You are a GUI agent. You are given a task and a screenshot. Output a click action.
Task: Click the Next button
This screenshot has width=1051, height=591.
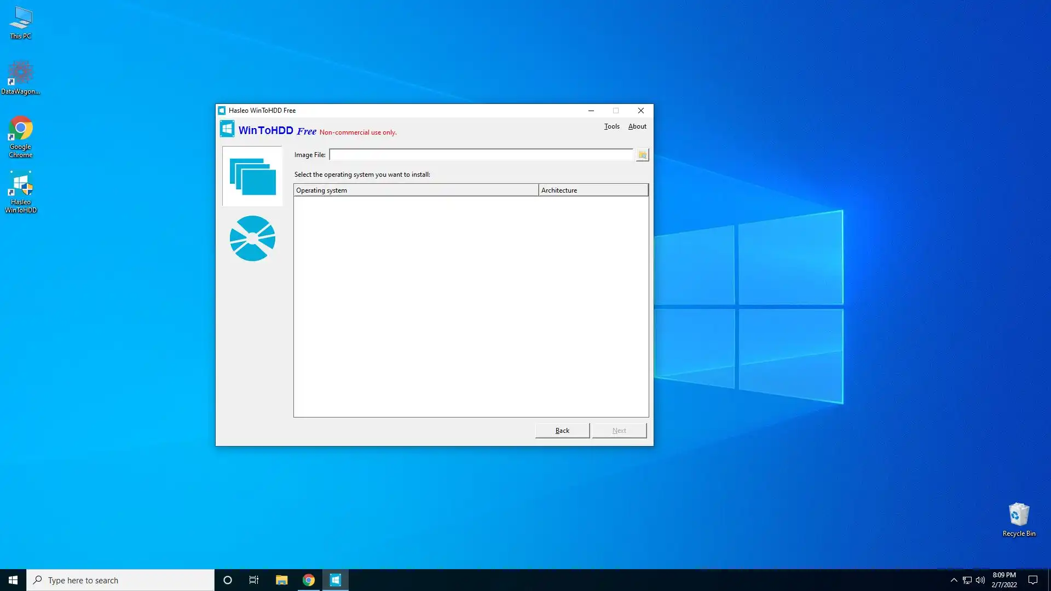tap(619, 431)
